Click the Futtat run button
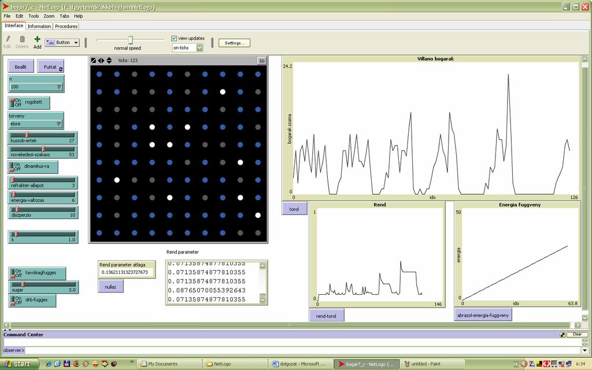592x370 pixels. [x=50, y=66]
